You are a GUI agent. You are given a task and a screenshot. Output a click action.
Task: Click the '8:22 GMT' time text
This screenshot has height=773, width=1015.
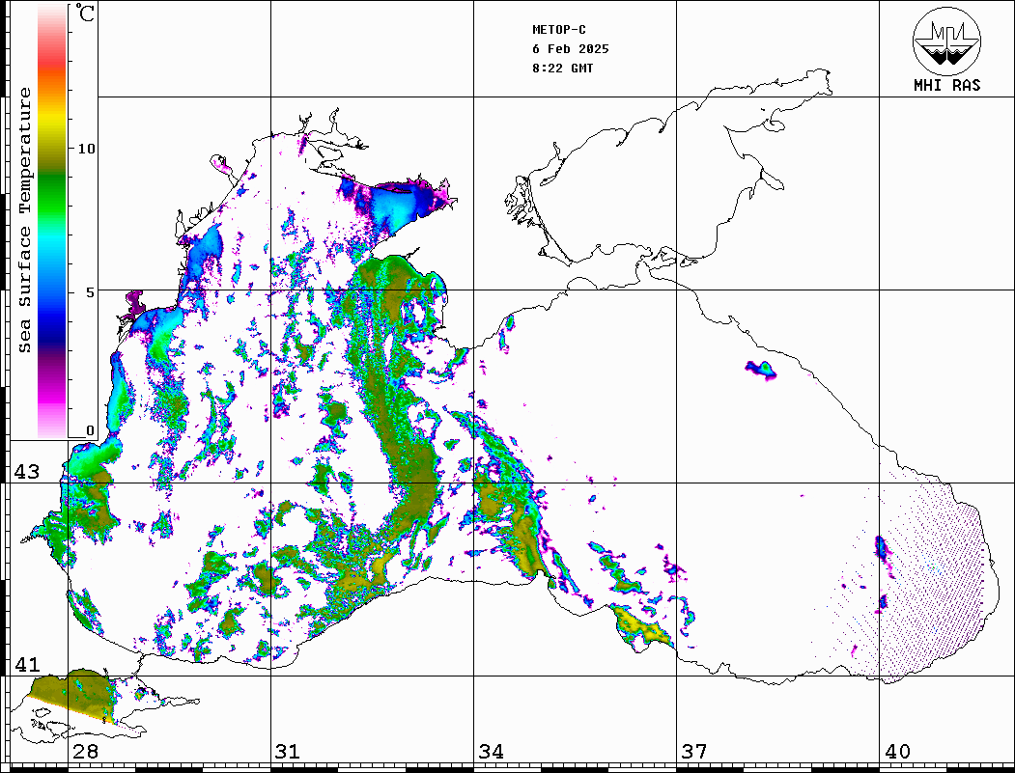562,69
